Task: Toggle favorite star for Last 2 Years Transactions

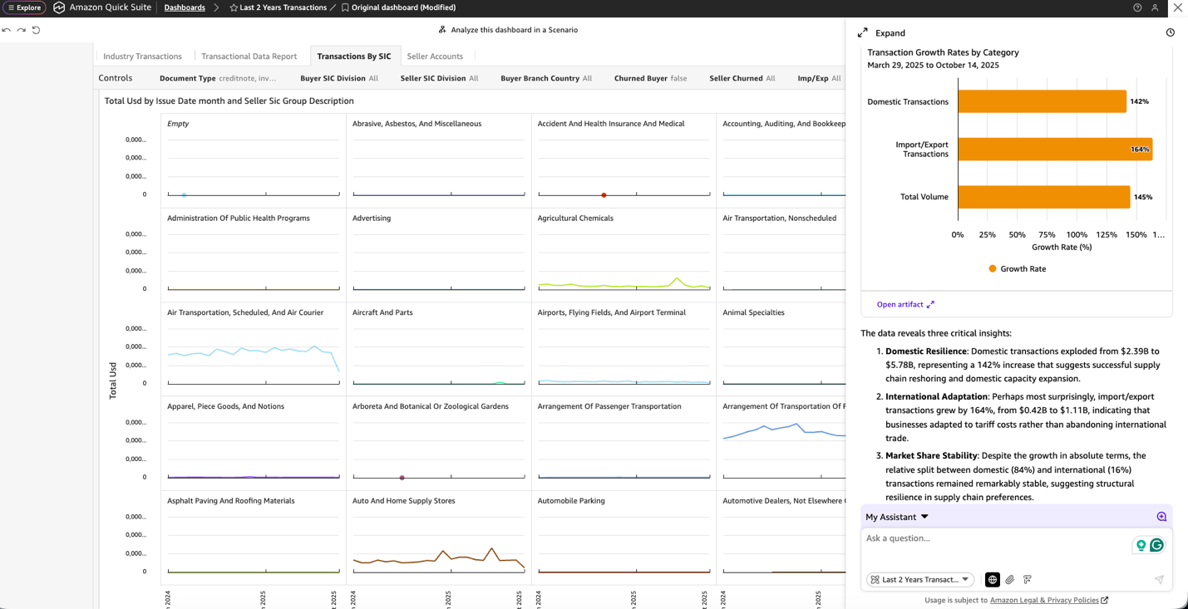Action: [x=234, y=7]
